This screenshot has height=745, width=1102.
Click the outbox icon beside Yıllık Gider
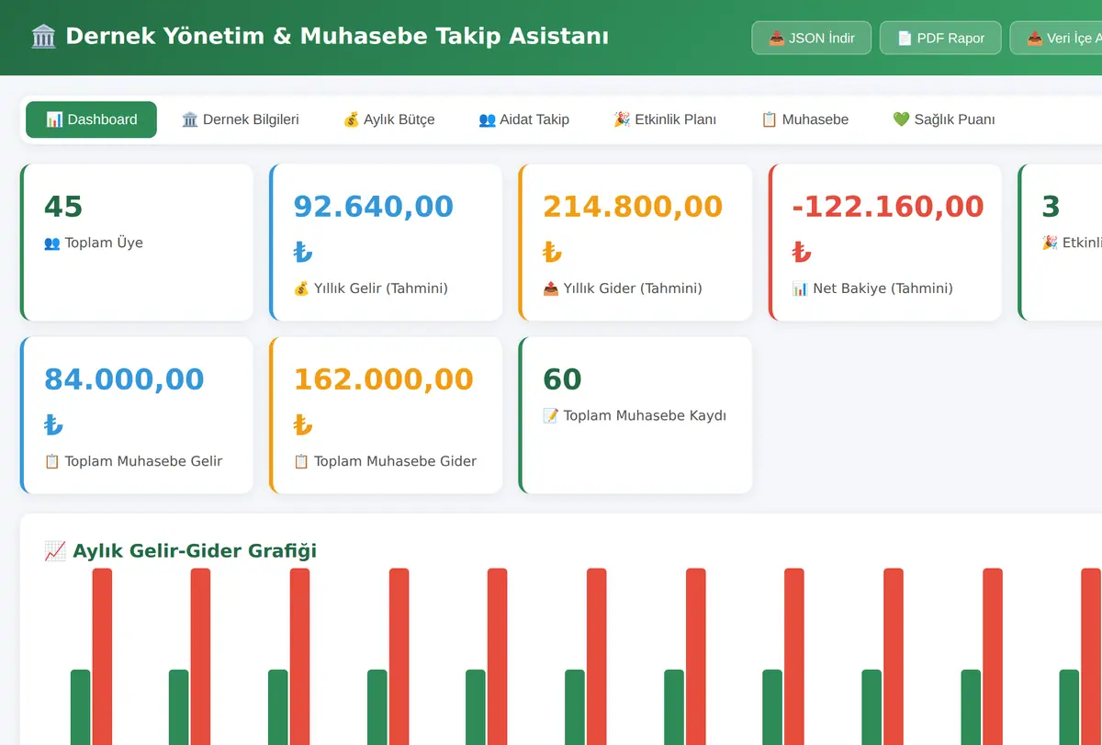[551, 288]
